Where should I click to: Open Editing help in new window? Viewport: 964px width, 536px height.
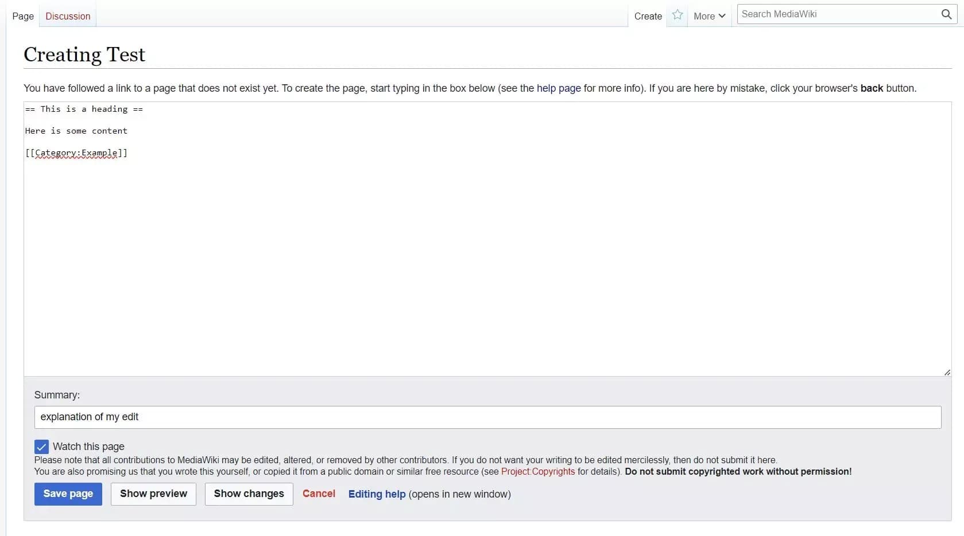pos(376,494)
